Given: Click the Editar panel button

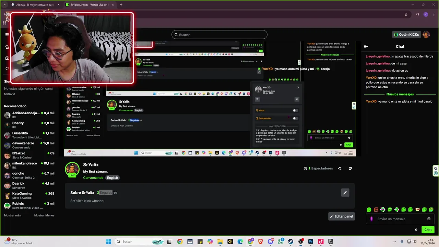Looking at the screenshot, I should (341, 216).
